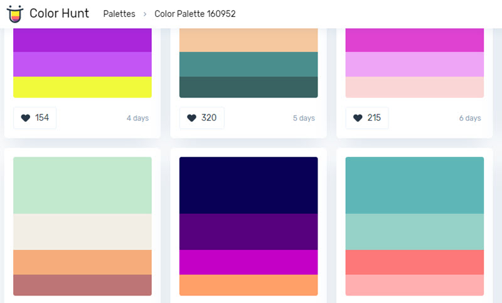Like the palette with 154 likes

pos(35,118)
